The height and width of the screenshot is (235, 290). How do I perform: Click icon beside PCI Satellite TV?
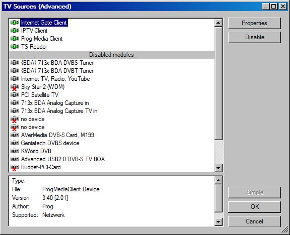[15, 95]
